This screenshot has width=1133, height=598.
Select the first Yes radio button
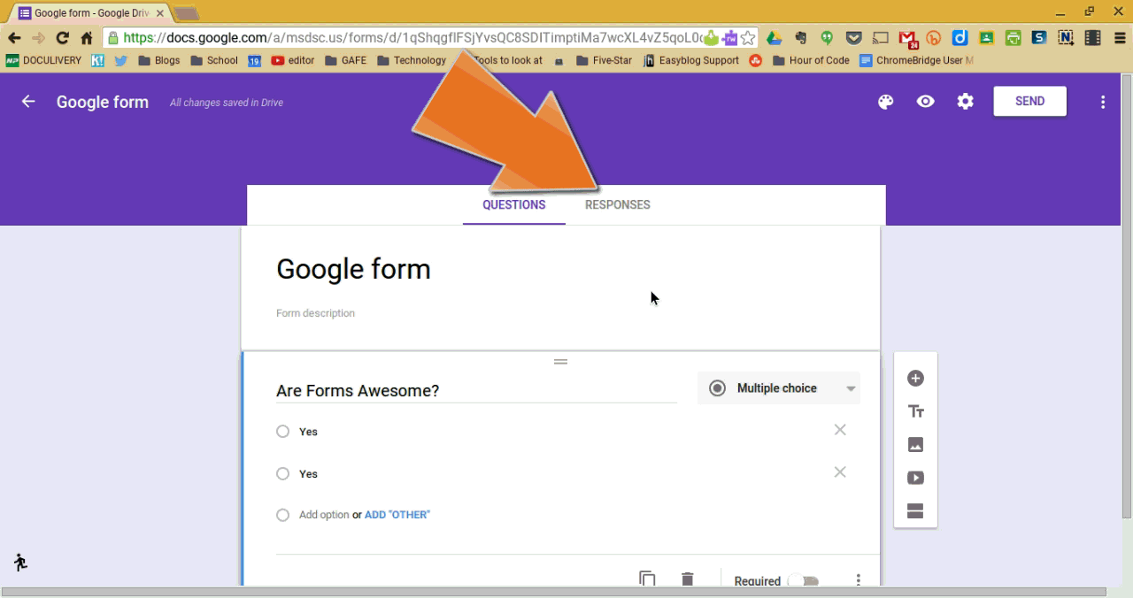pyautogui.click(x=282, y=432)
